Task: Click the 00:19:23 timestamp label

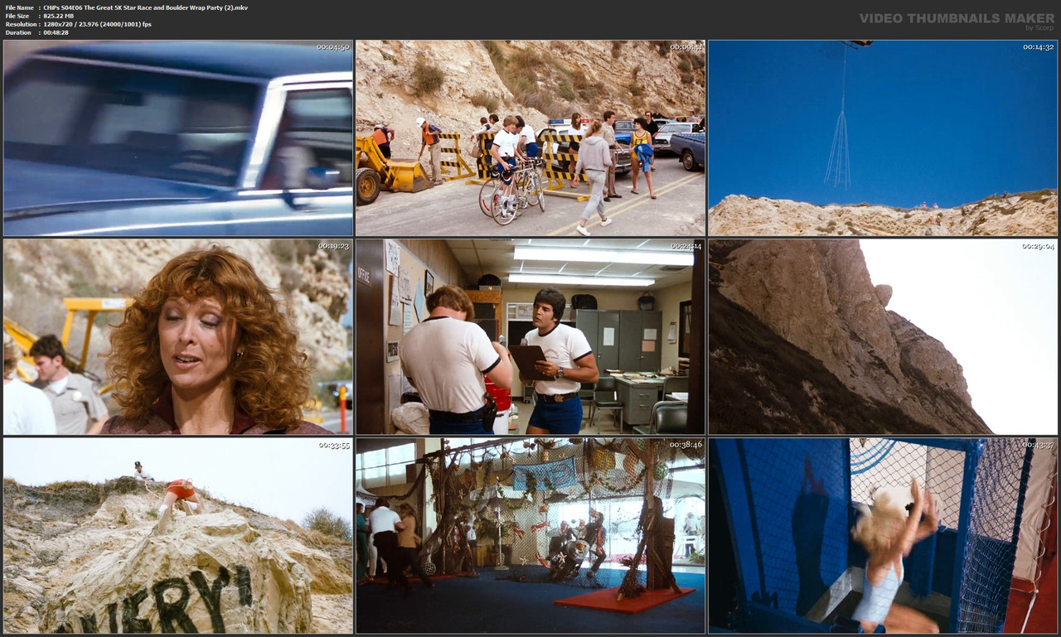Action: coord(333,246)
